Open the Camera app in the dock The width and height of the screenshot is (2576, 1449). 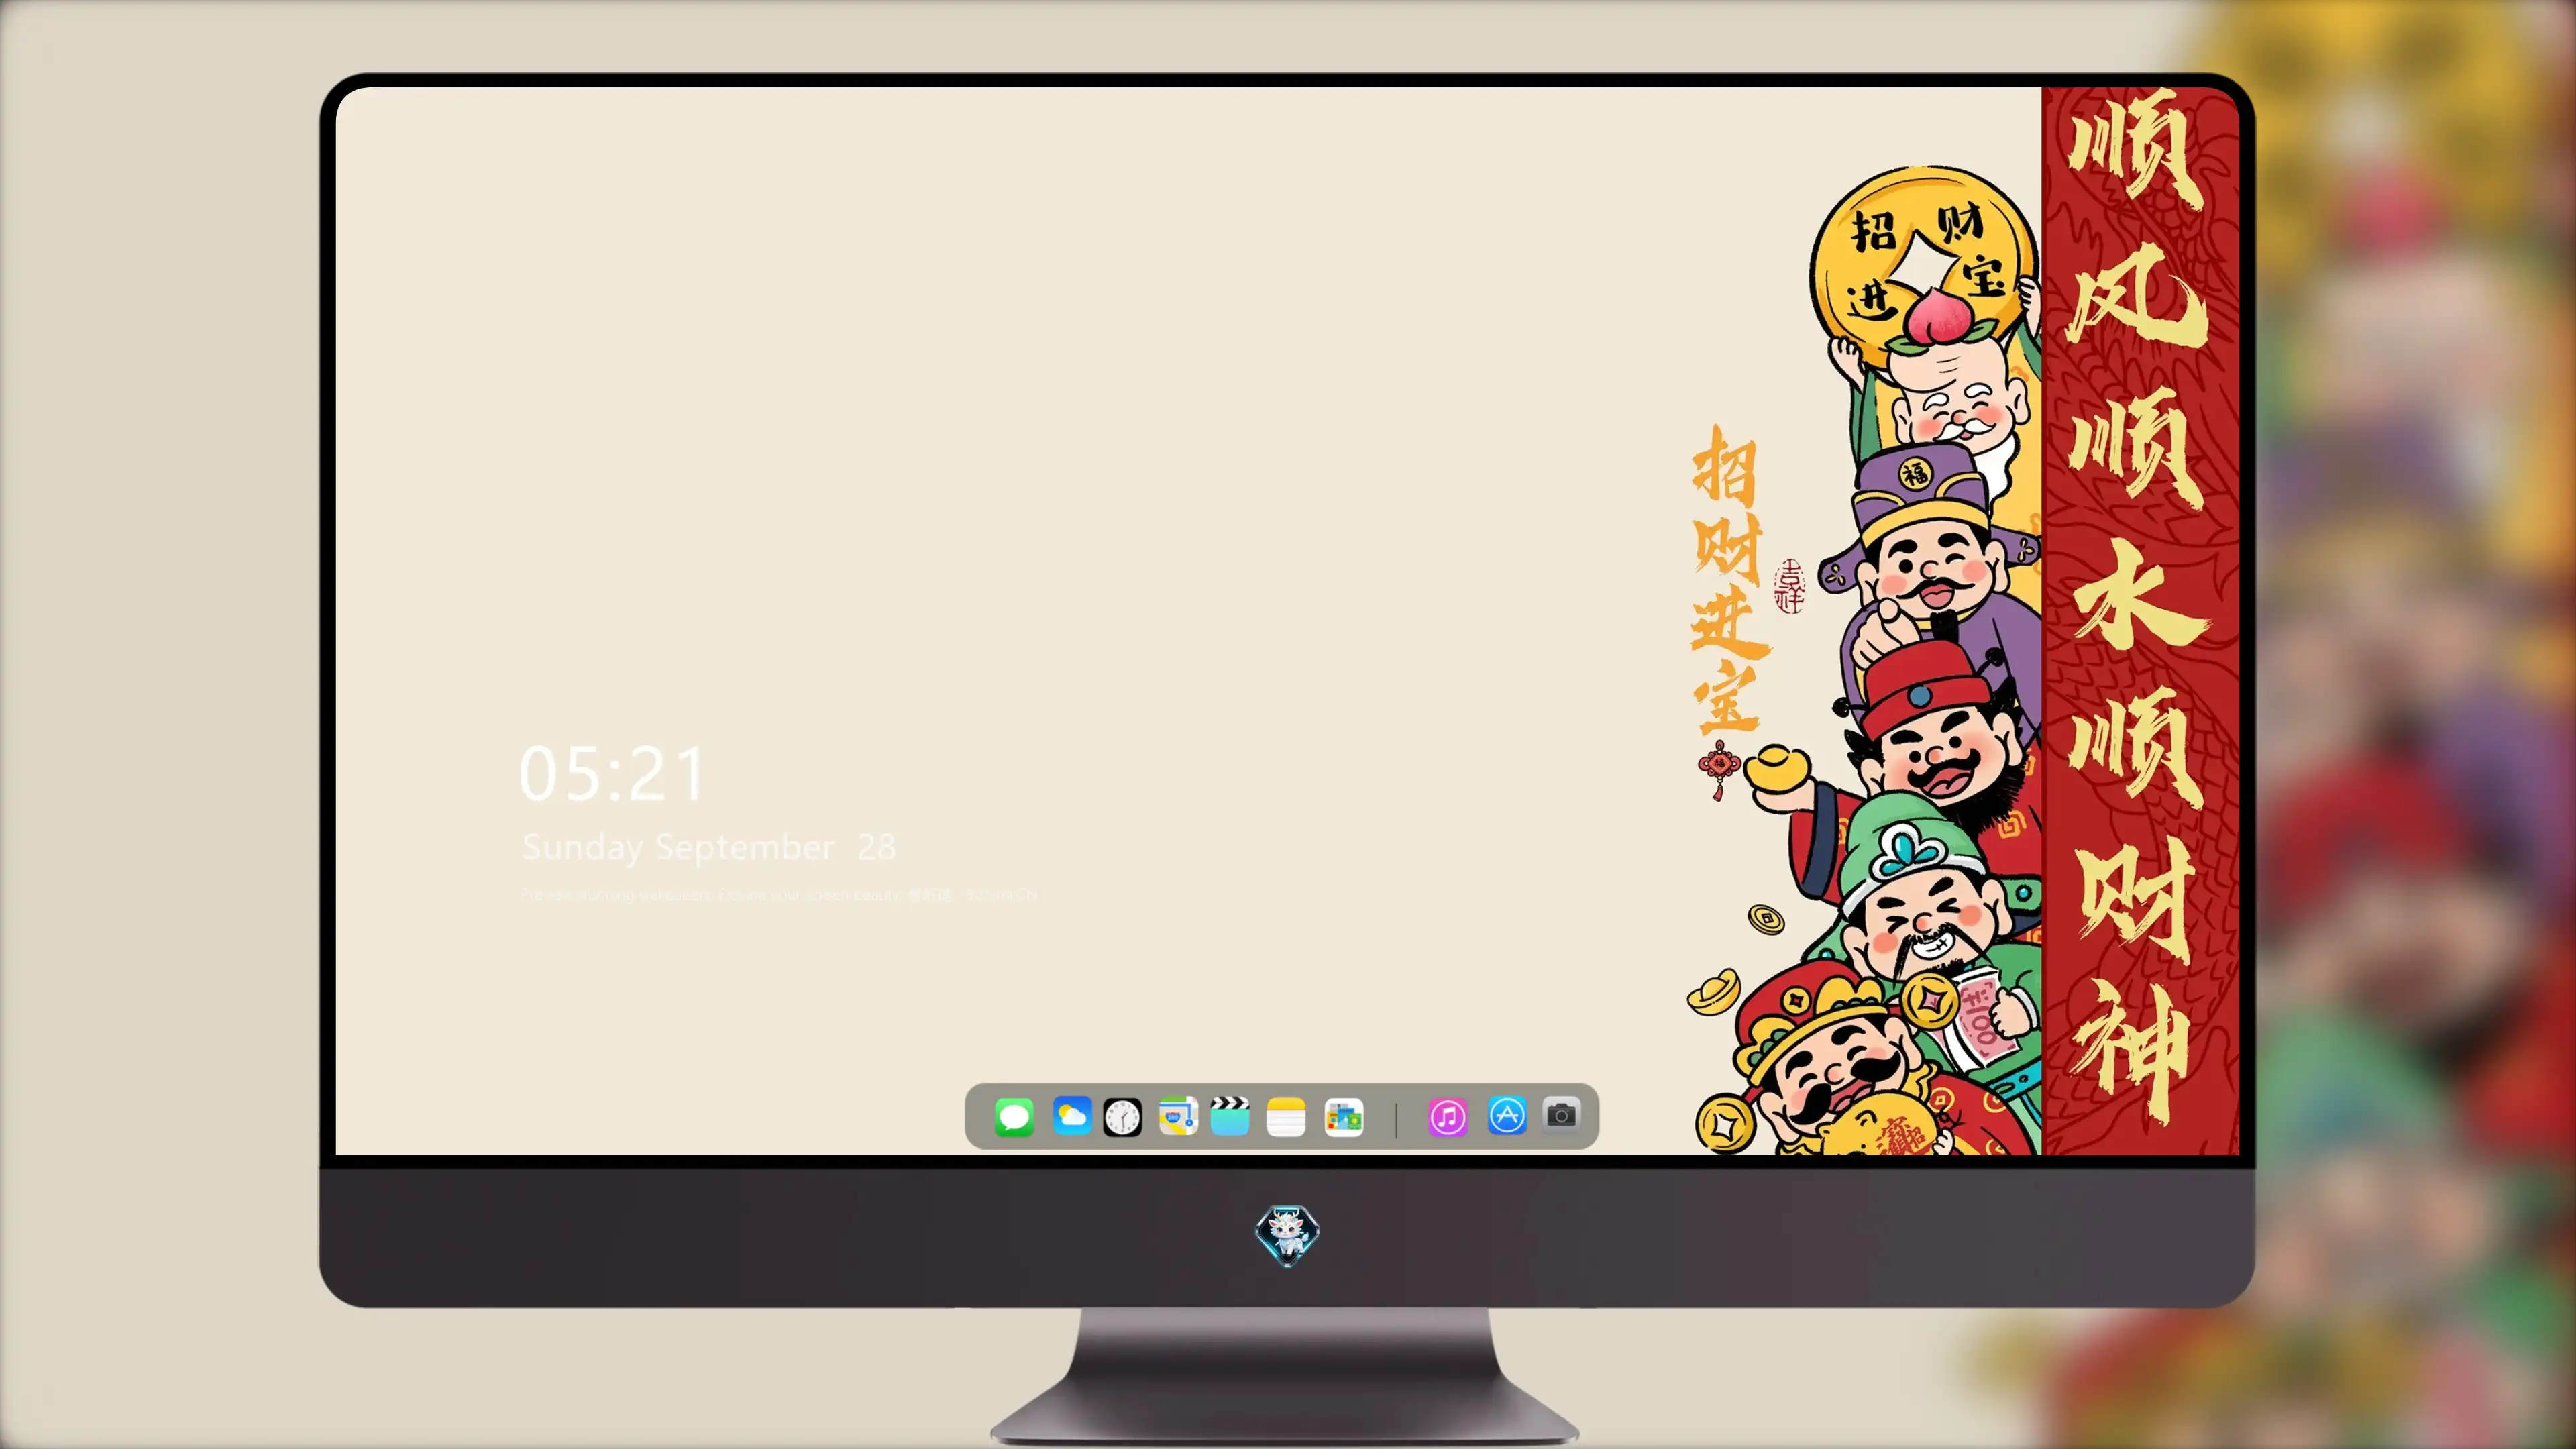[1561, 1114]
